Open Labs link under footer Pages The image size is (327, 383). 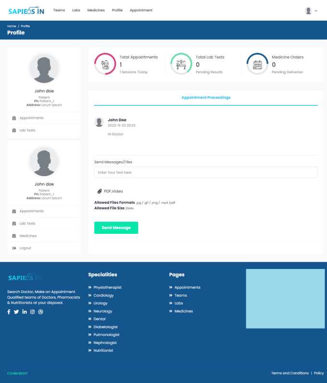click(179, 303)
